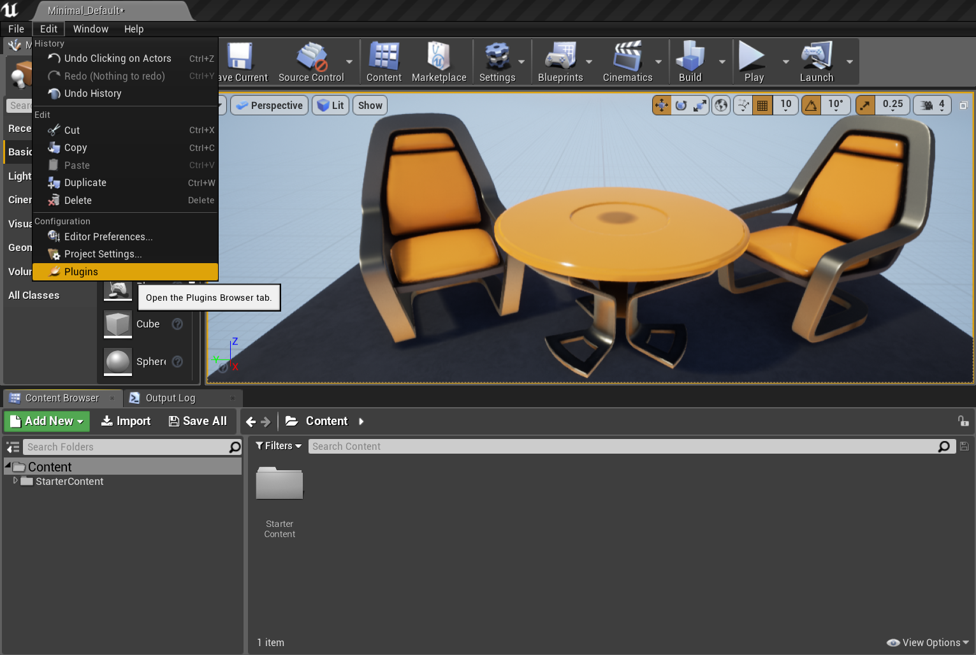Choose Delete in the Edit menu
Screen dimensions: 976x655
coord(126,200)
